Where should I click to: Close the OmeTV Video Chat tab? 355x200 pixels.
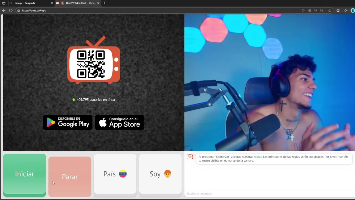click(x=98, y=3)
